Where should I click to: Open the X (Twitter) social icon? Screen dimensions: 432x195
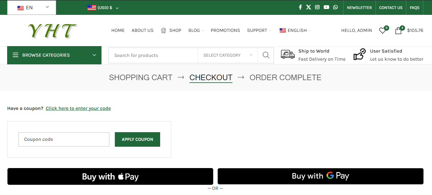pyautogui.click(x=308, y=7)
